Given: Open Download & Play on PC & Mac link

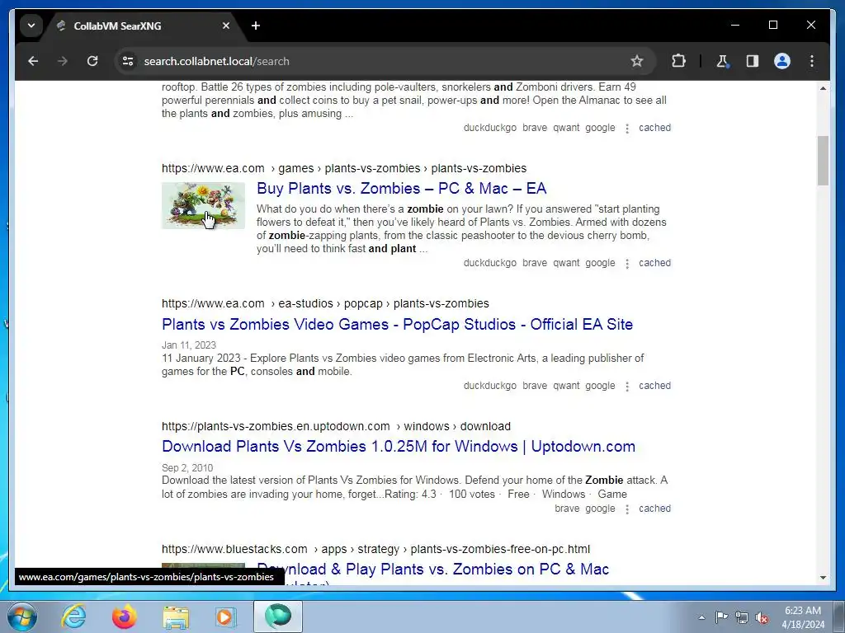Looking at the screenshot, I should point(432,569).
